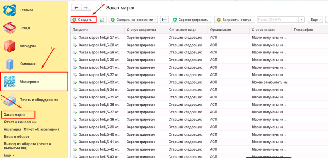Image resolution: width=328 pixels, height=158 pixels.
Task: Click the Зарегистрировать button
Action: pyautogui.click(x=191, y=20)
